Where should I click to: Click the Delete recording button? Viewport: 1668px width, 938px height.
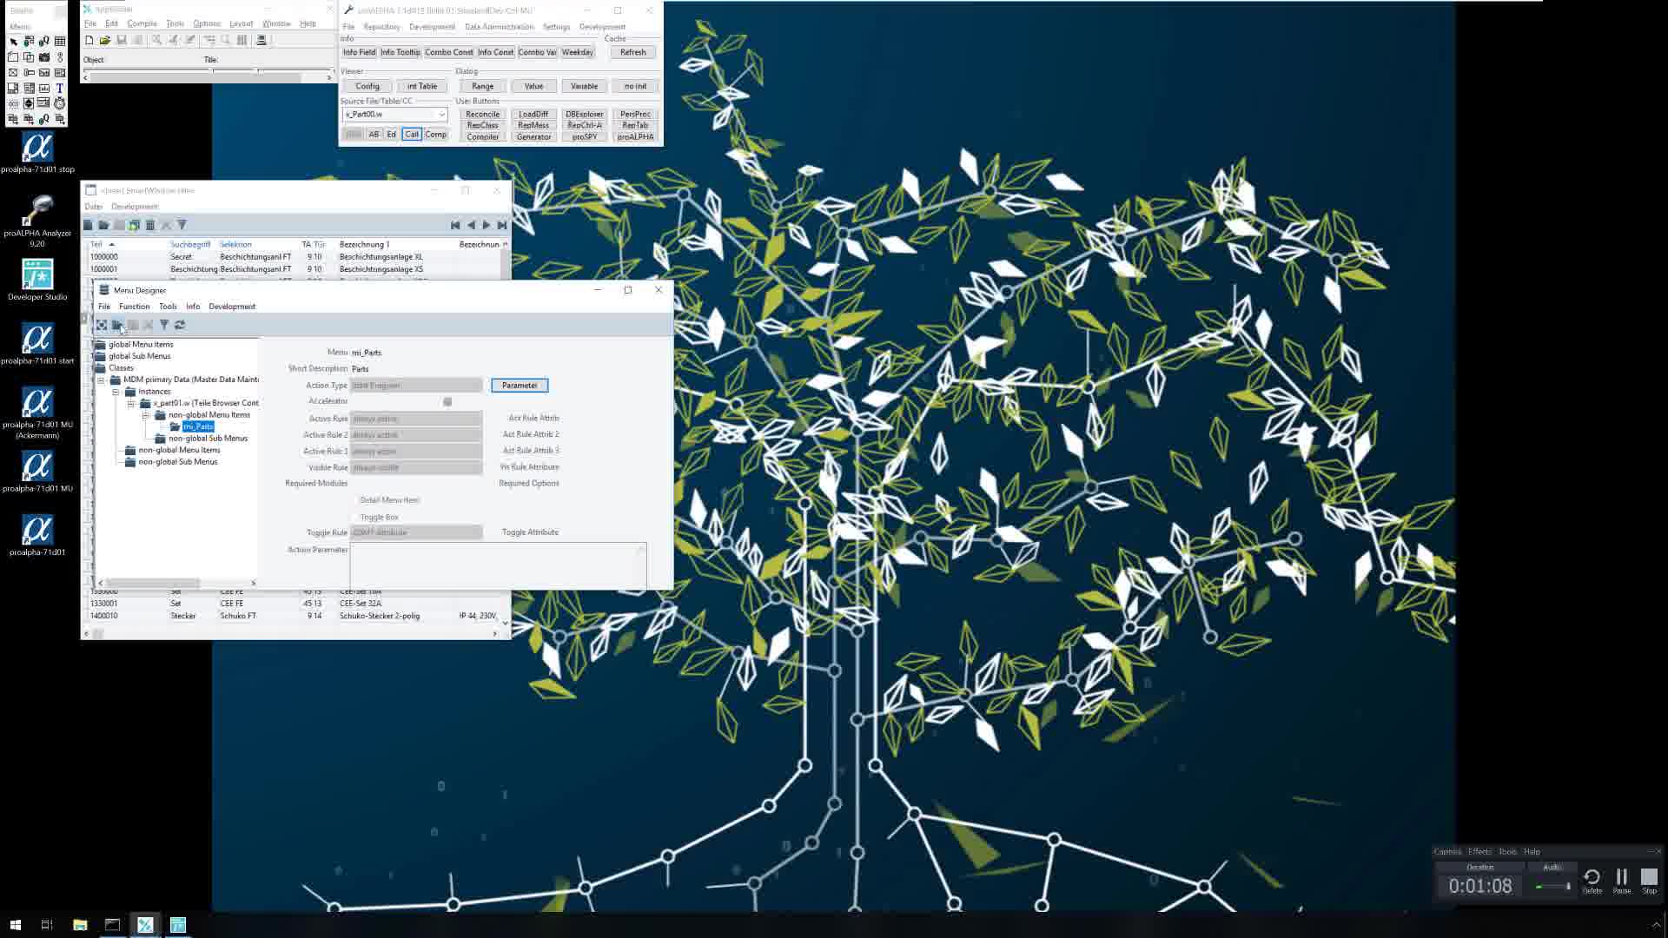(1592, 881)
